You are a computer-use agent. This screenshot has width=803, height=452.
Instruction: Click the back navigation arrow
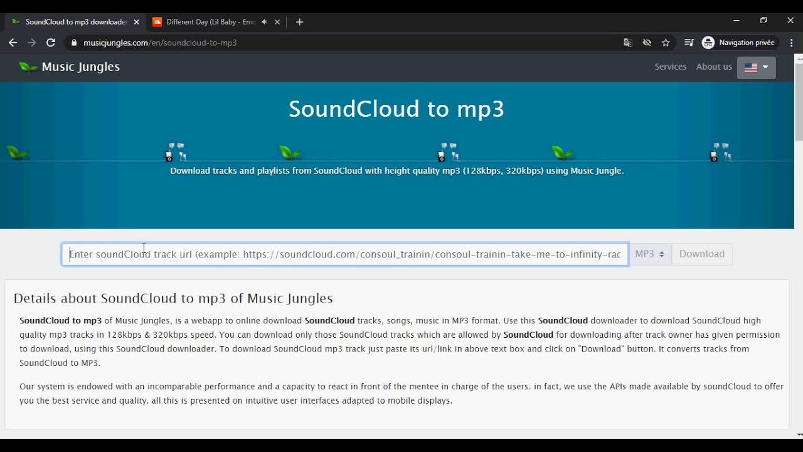pos(13,43)
